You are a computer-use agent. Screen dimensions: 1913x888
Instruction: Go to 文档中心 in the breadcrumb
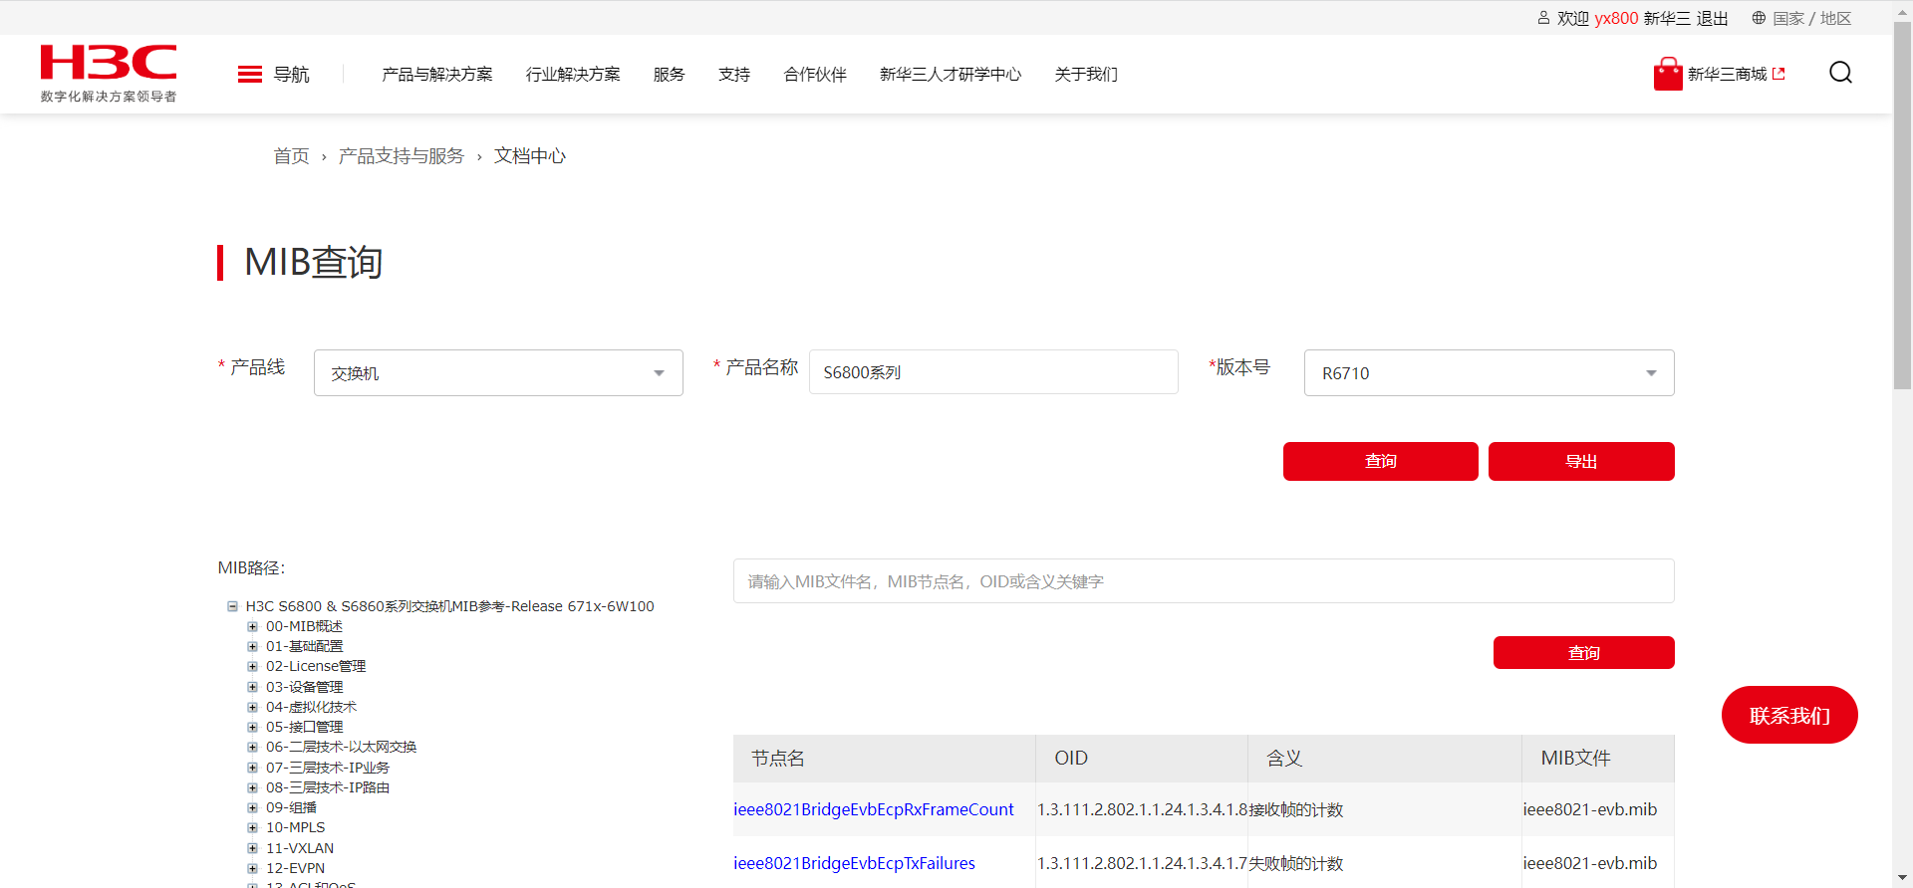[x=530, y=156]
